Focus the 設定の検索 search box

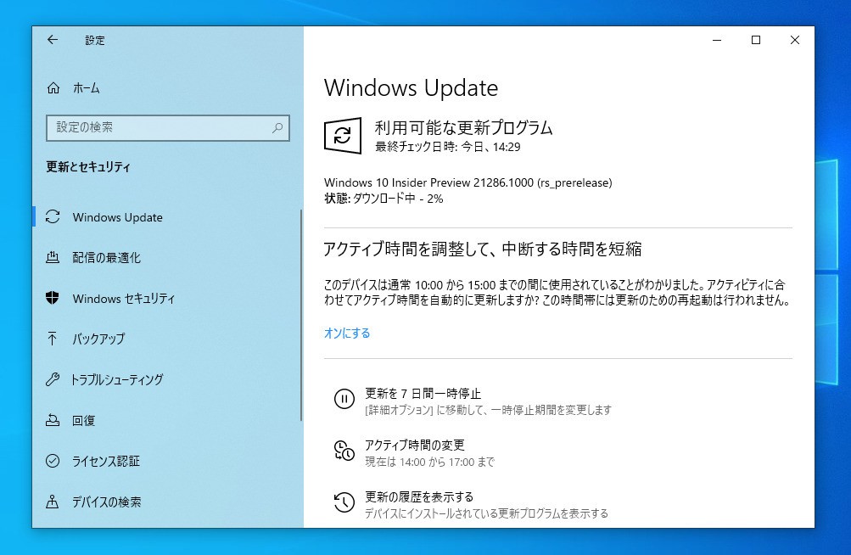point(168,127)
